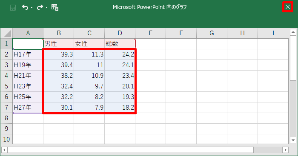Select column B header

(x=59, y=33)
